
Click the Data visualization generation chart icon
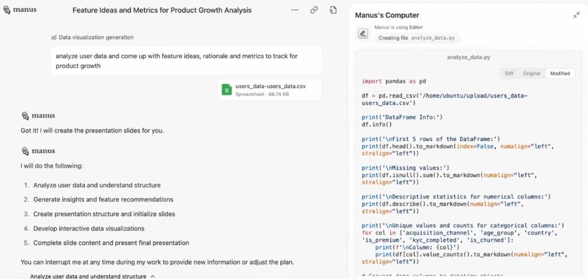click(x=54, y=37)
